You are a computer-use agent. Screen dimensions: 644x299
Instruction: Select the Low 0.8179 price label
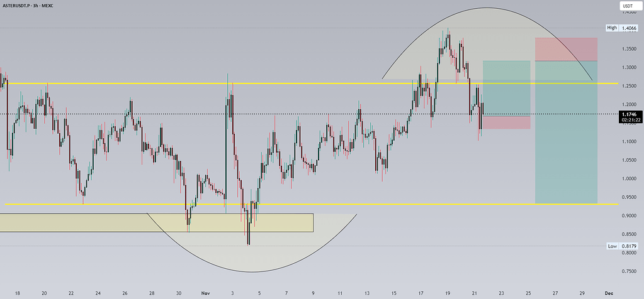click(x=625, y=246)
